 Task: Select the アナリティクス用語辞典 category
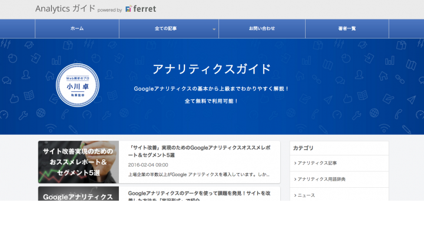339,179
